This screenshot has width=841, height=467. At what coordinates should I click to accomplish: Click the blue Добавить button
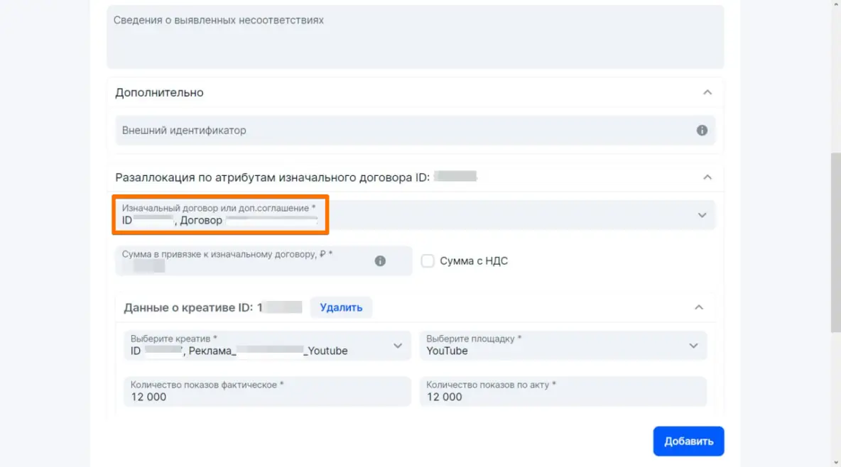(688, 441)
